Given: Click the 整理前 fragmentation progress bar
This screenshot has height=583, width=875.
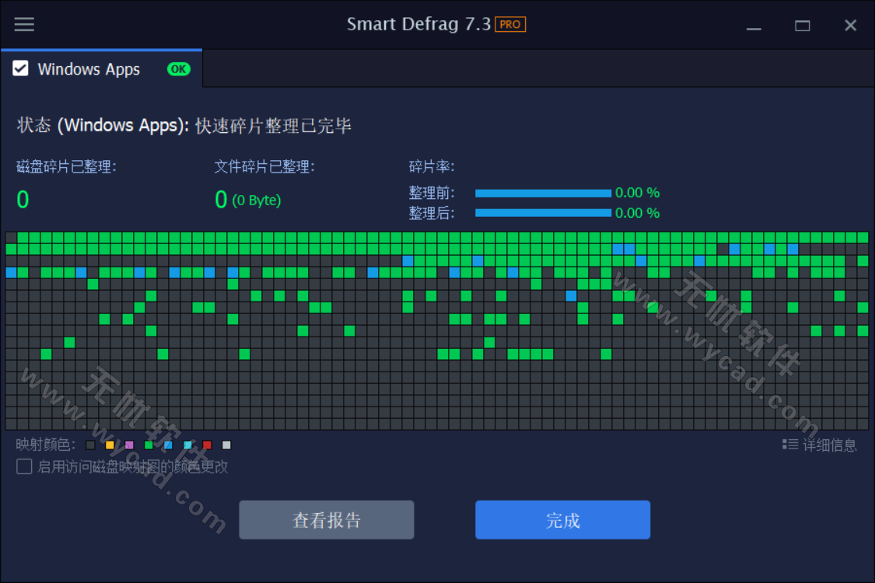Looking at the screenshot, I should (544, 192).
